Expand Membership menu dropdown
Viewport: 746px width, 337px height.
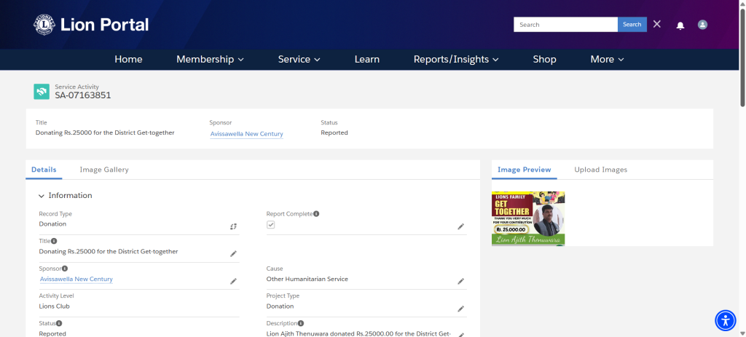coord(210,60)
